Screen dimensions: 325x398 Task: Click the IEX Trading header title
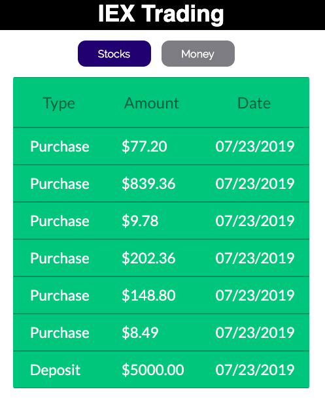161,14
